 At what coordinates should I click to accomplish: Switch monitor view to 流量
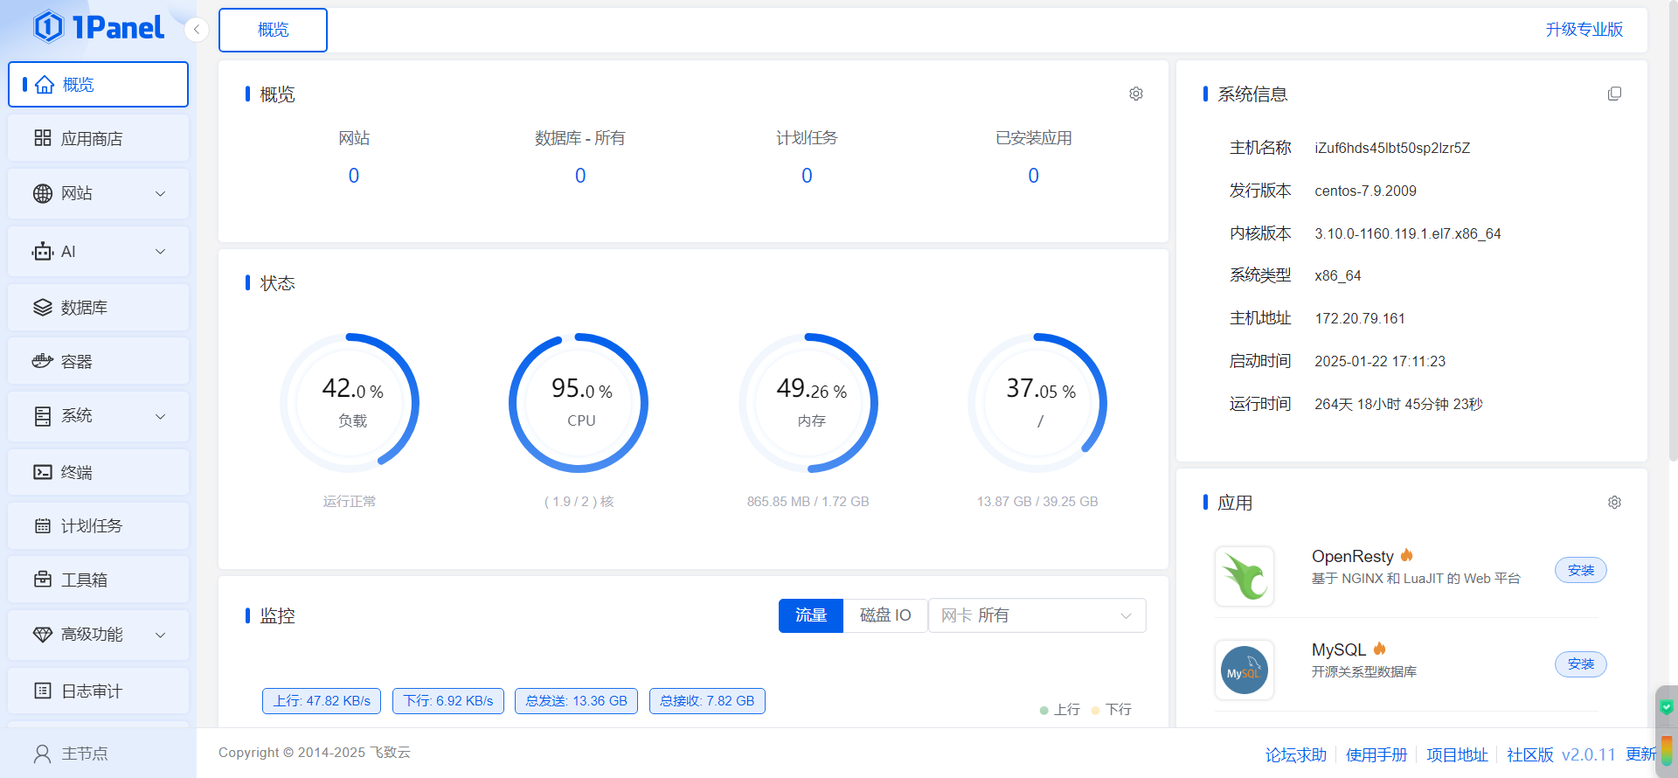[810, 615]
